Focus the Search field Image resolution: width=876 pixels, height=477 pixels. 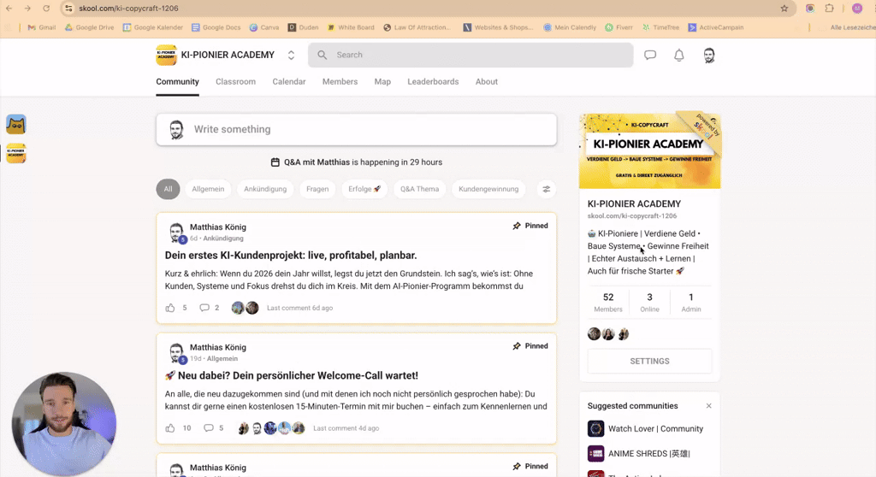471,55
